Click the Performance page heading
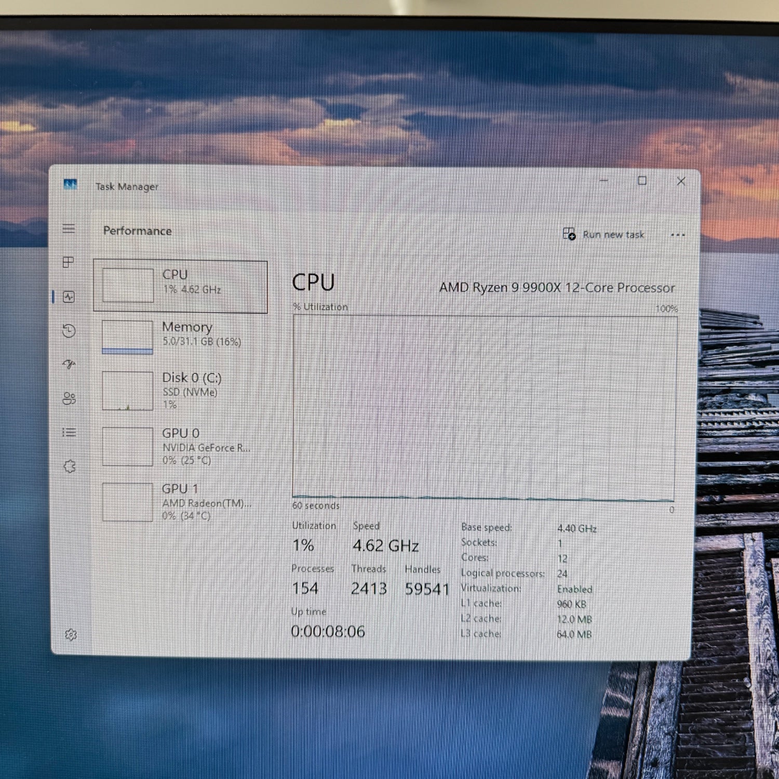 coord(138,231)
